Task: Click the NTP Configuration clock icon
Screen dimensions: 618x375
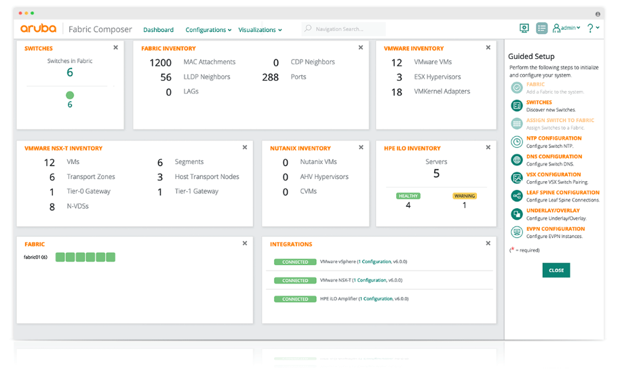Action: point(517,142)
